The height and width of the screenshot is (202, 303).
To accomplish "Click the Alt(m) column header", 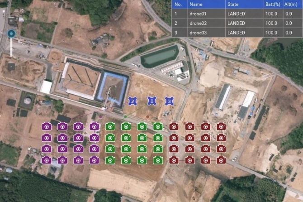I will pyautogui.click(x=291, y=4).
